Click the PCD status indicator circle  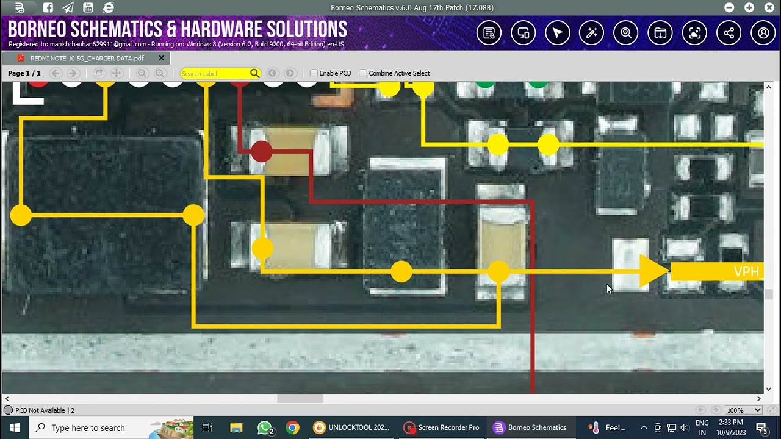click(8, 410)
